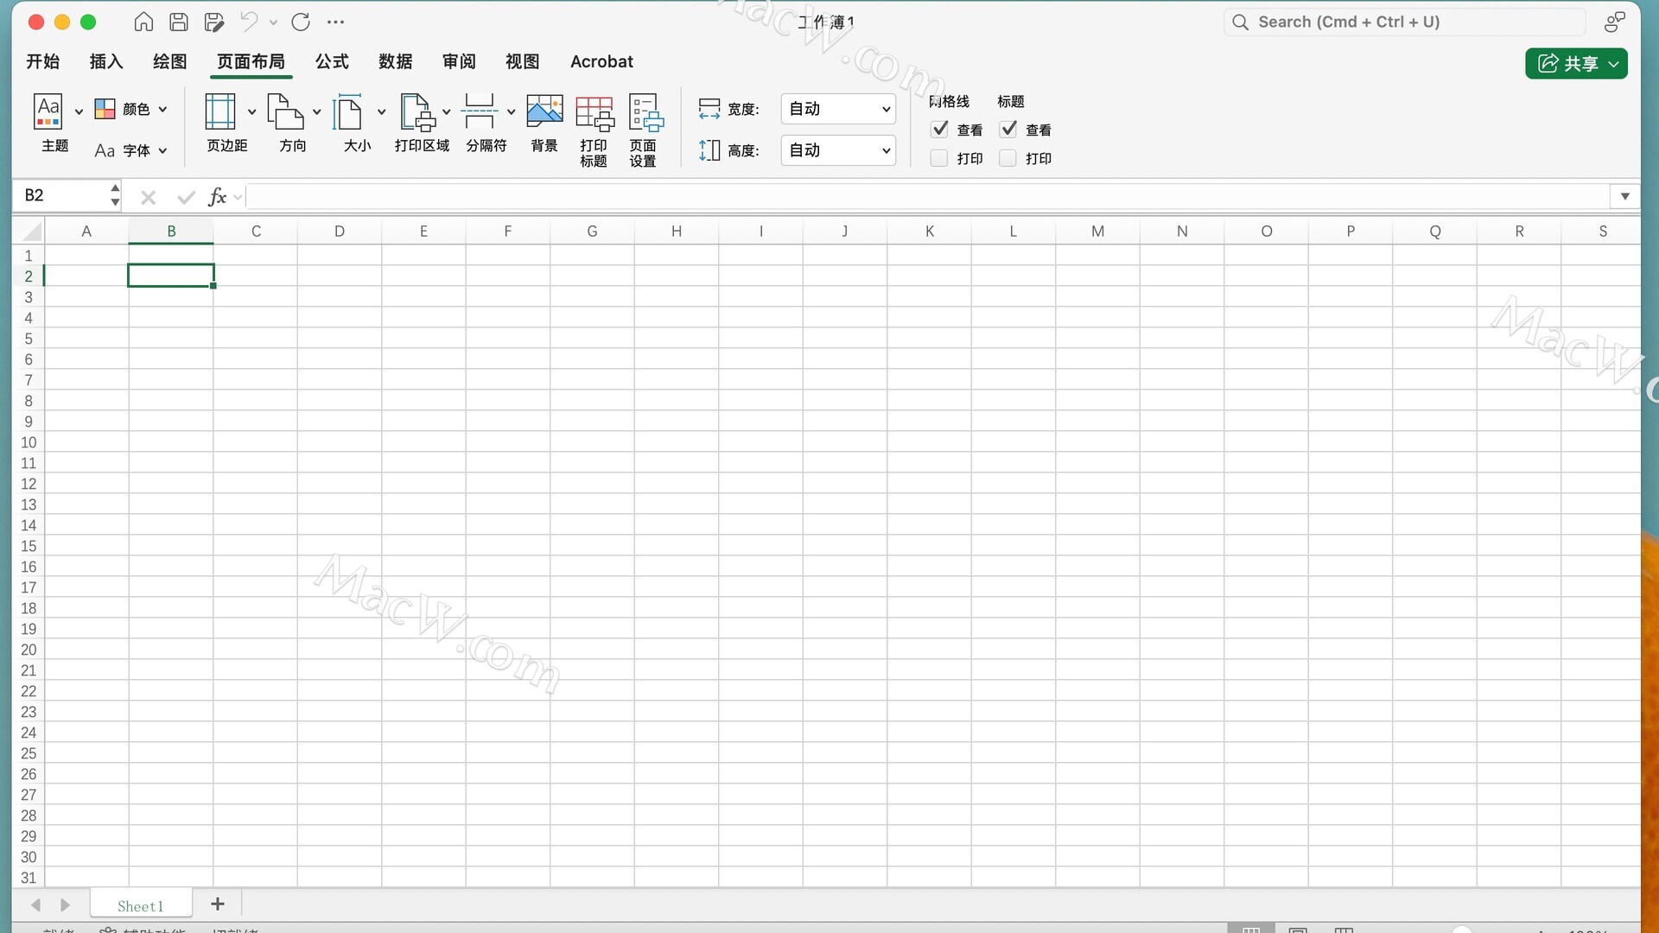
Task: Select column D header
Action: click(340, 231)
